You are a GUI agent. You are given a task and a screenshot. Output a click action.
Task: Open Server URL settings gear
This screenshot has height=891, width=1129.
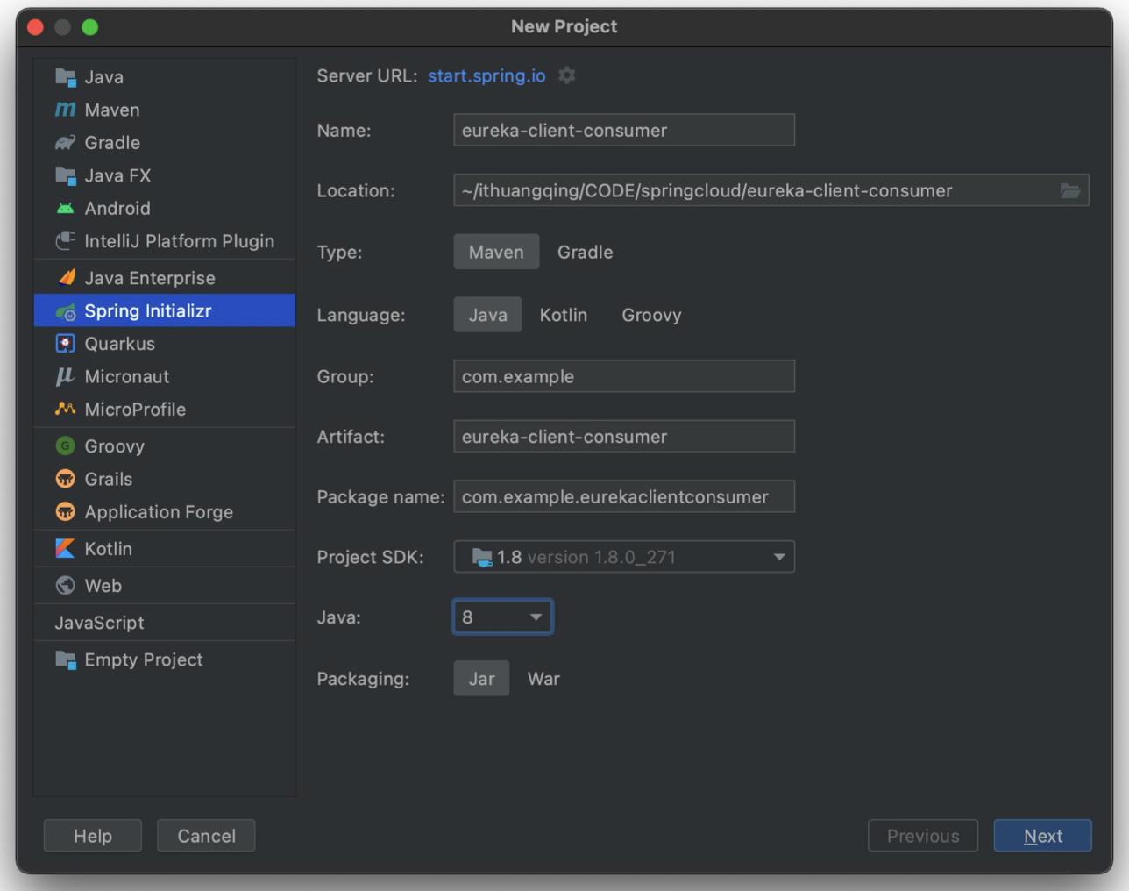click(567, 75)
